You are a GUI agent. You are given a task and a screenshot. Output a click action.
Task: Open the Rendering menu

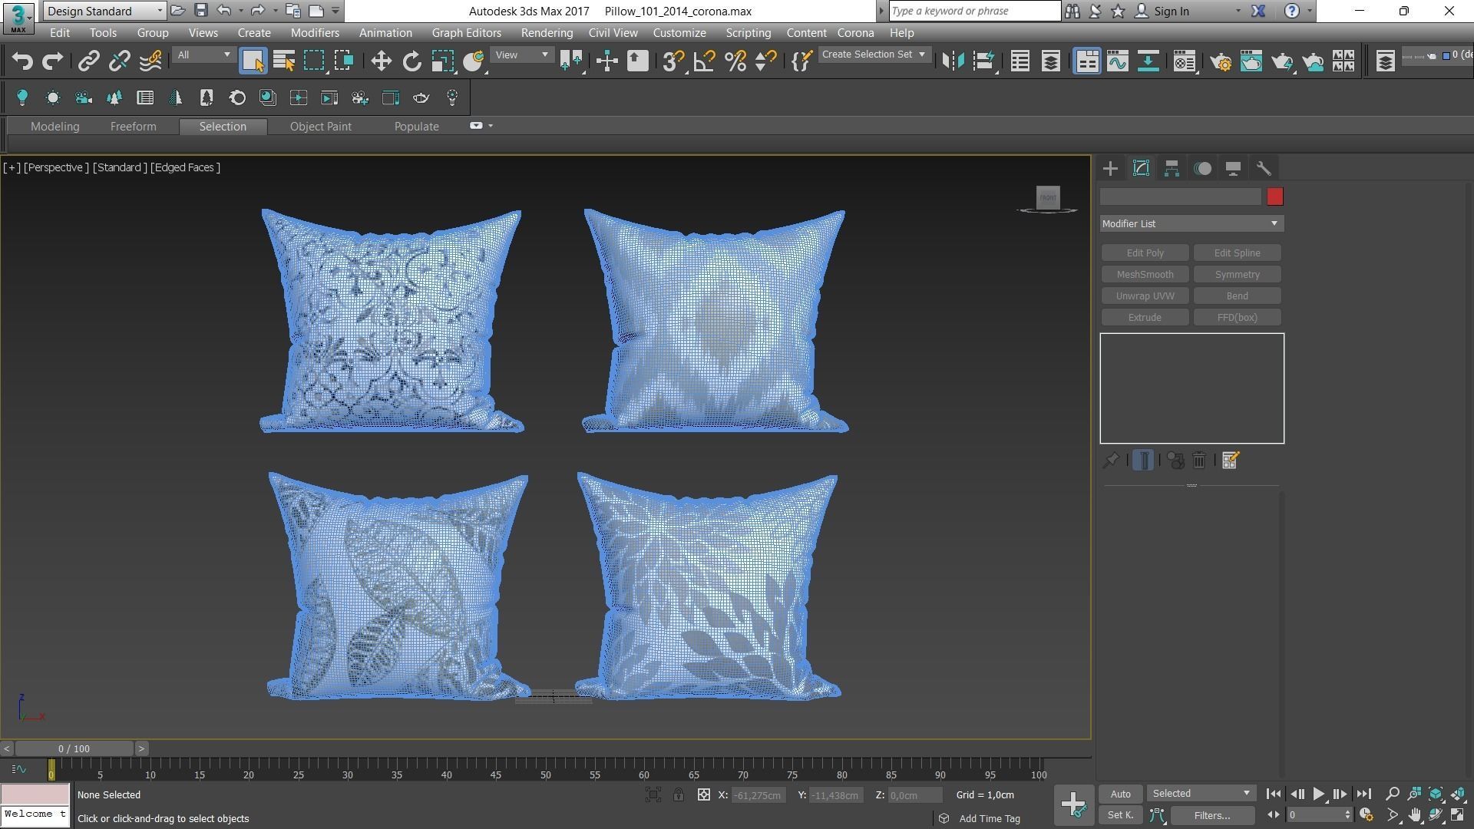[x=547, y=33]
